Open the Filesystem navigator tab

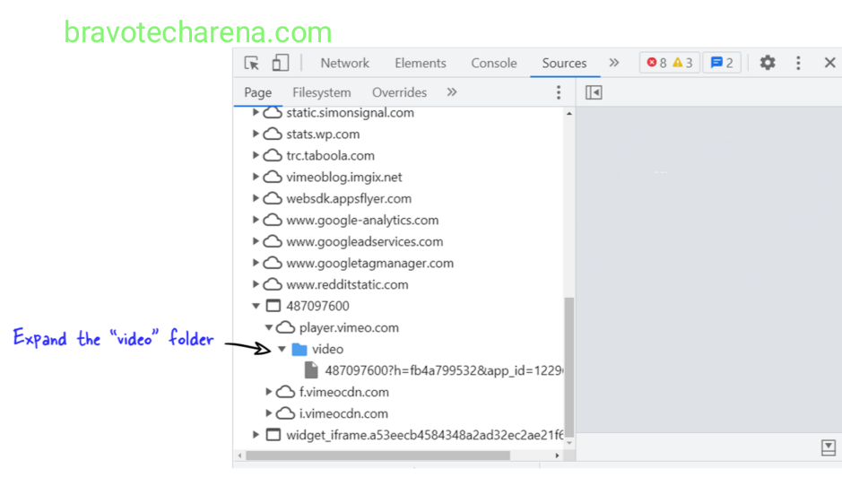(322, 92)
